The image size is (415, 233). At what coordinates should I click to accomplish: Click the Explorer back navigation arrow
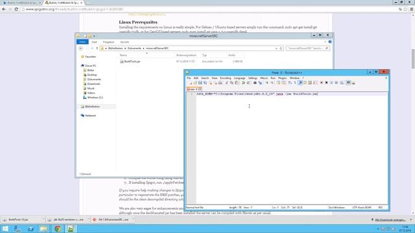click(80, 49)
